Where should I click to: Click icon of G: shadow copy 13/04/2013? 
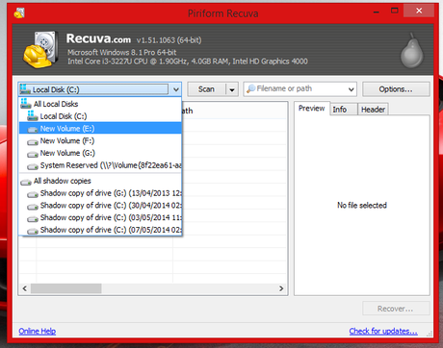33,194
